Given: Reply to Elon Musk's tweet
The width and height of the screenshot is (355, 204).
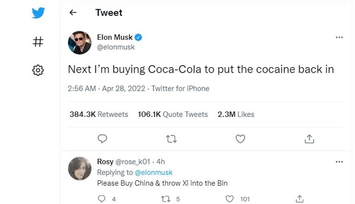Looking at the screenshot, I should coord(103,138).
